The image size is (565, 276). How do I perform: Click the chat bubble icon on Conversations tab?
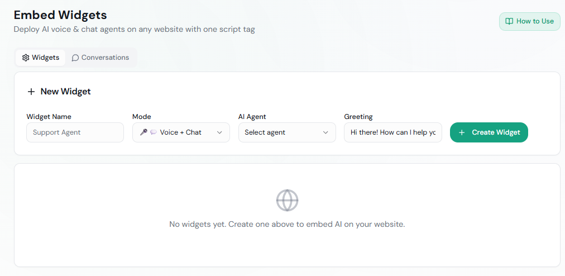click(75, 58)
